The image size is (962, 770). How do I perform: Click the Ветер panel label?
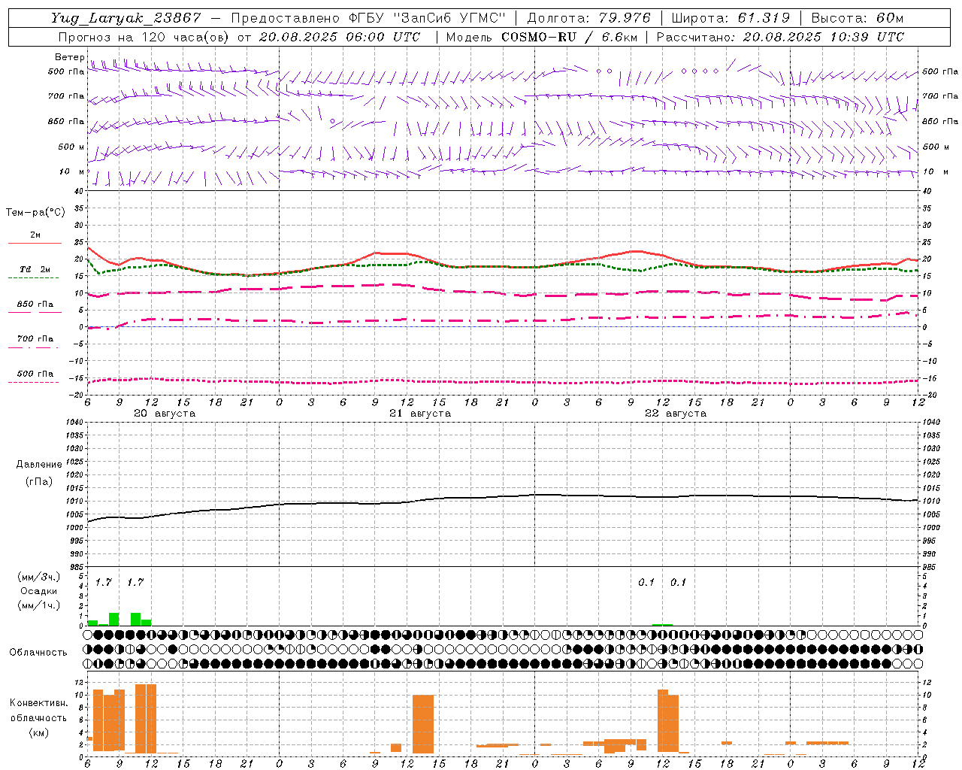69,57
